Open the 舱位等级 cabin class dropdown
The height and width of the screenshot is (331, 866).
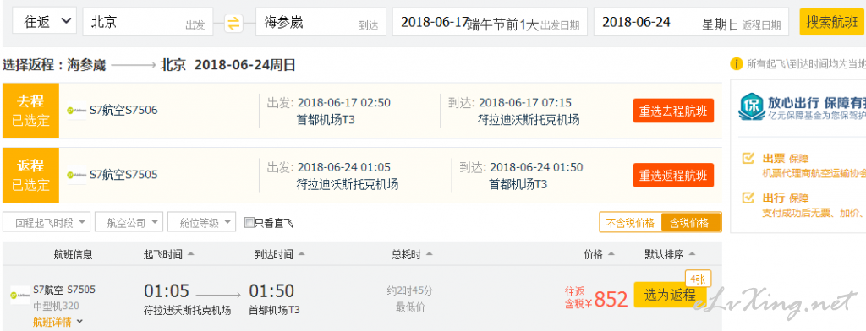tap(202, 222)
